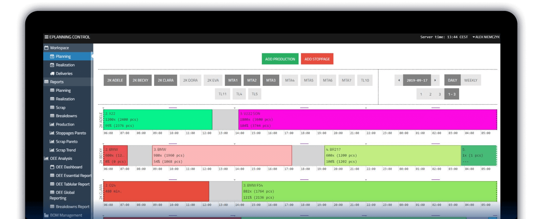Image resolution: width=541 pixels, height=219 pixels.
Task: Open Realization under Reports section
Action: point(65,99)
